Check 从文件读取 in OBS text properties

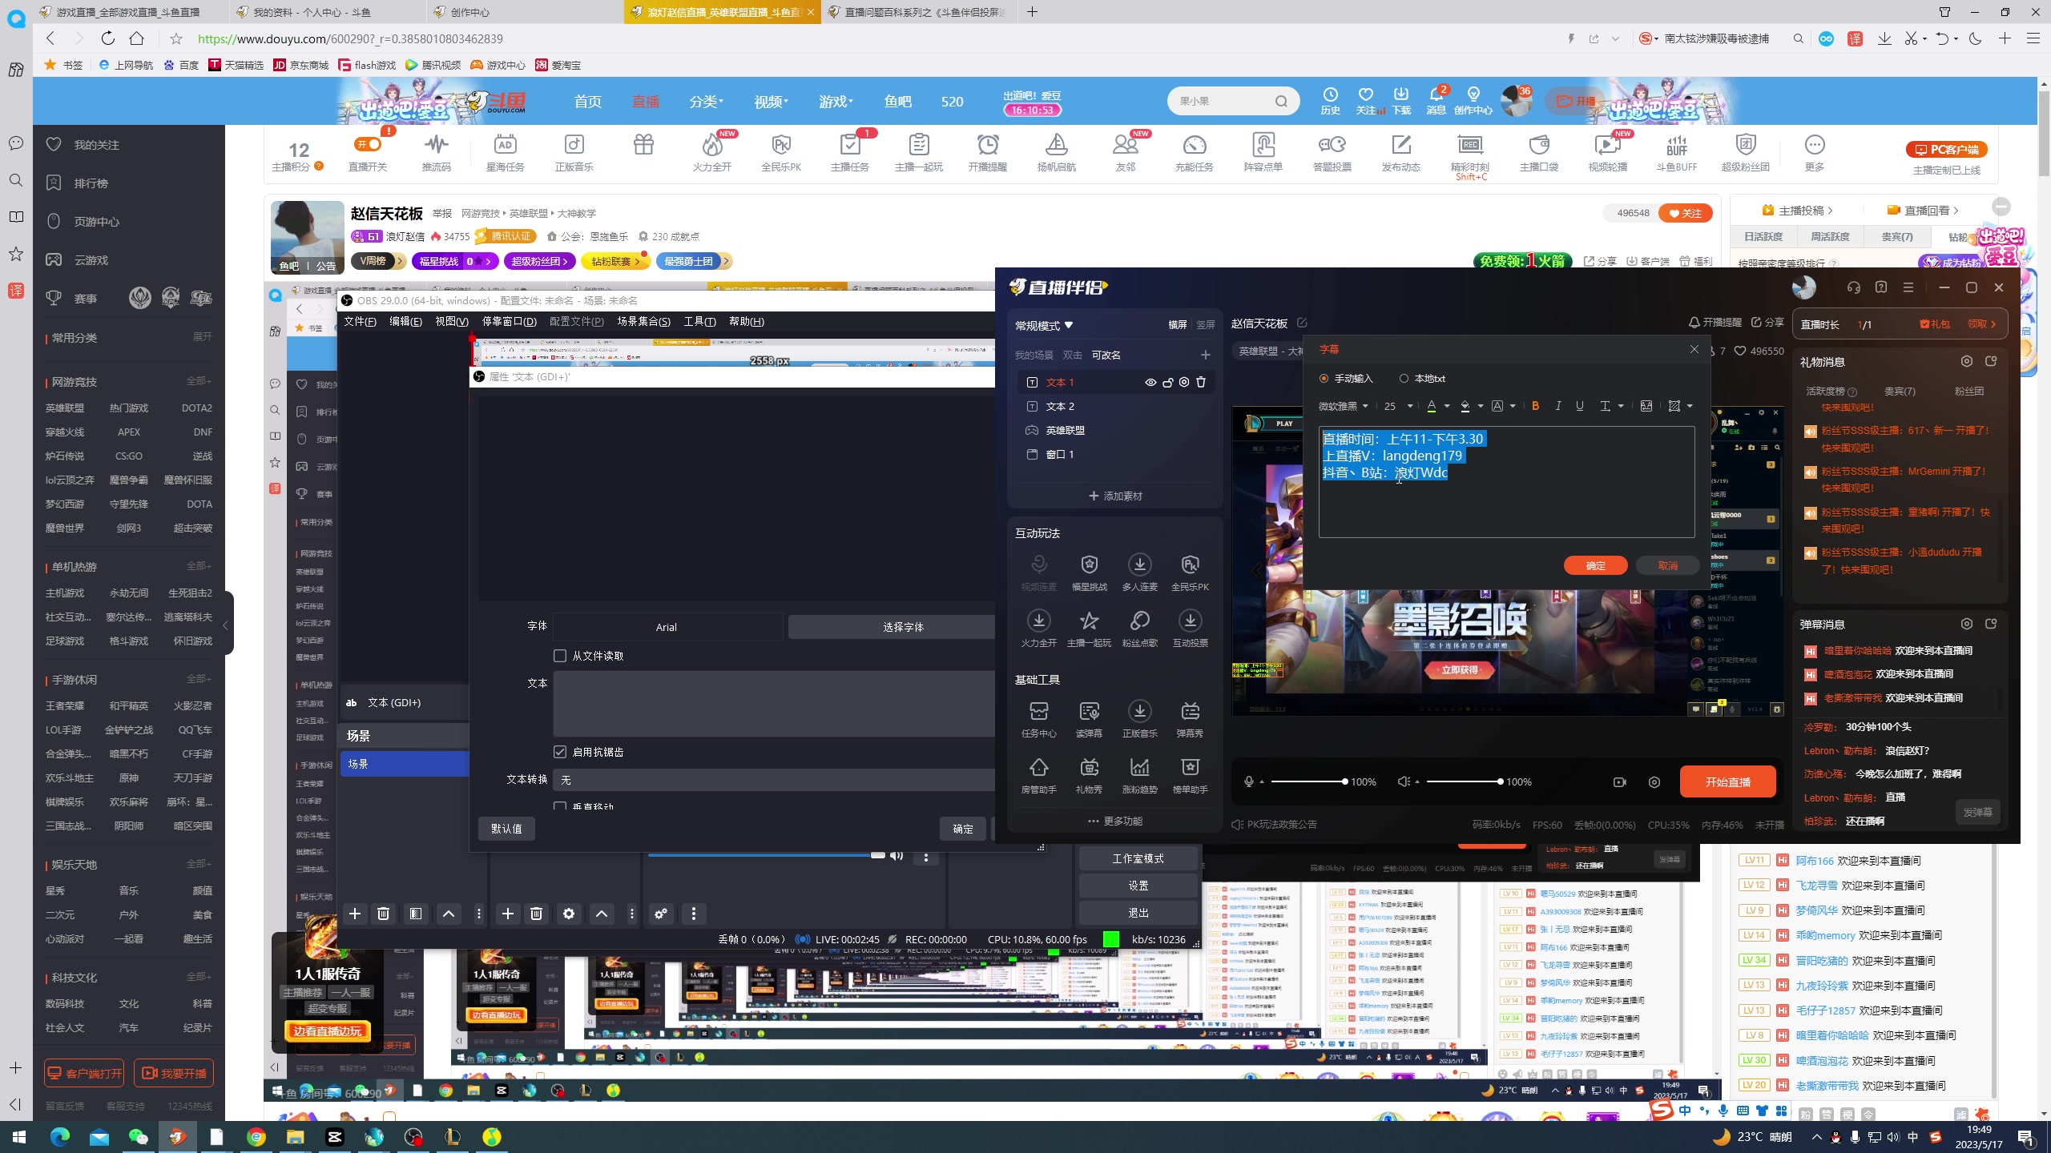point(561,655)
